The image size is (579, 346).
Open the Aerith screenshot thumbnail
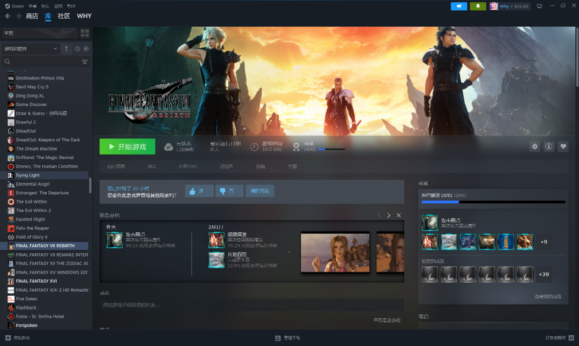click(x=335, y=252)
